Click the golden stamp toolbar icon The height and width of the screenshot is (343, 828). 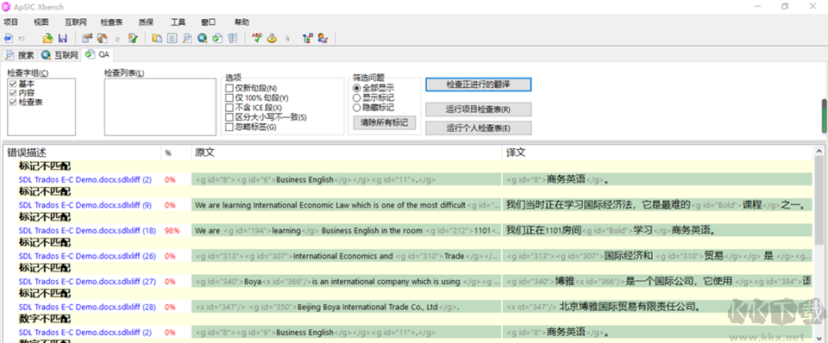[x=272, y=38]
